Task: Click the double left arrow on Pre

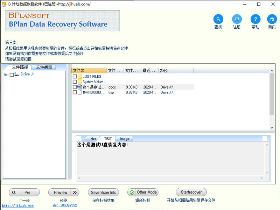Action: (14, 192)
